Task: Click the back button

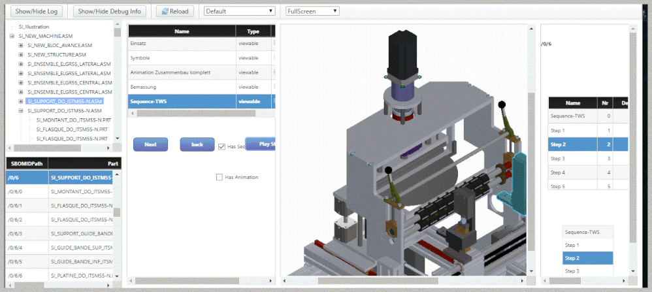Action: pos(197,144)
